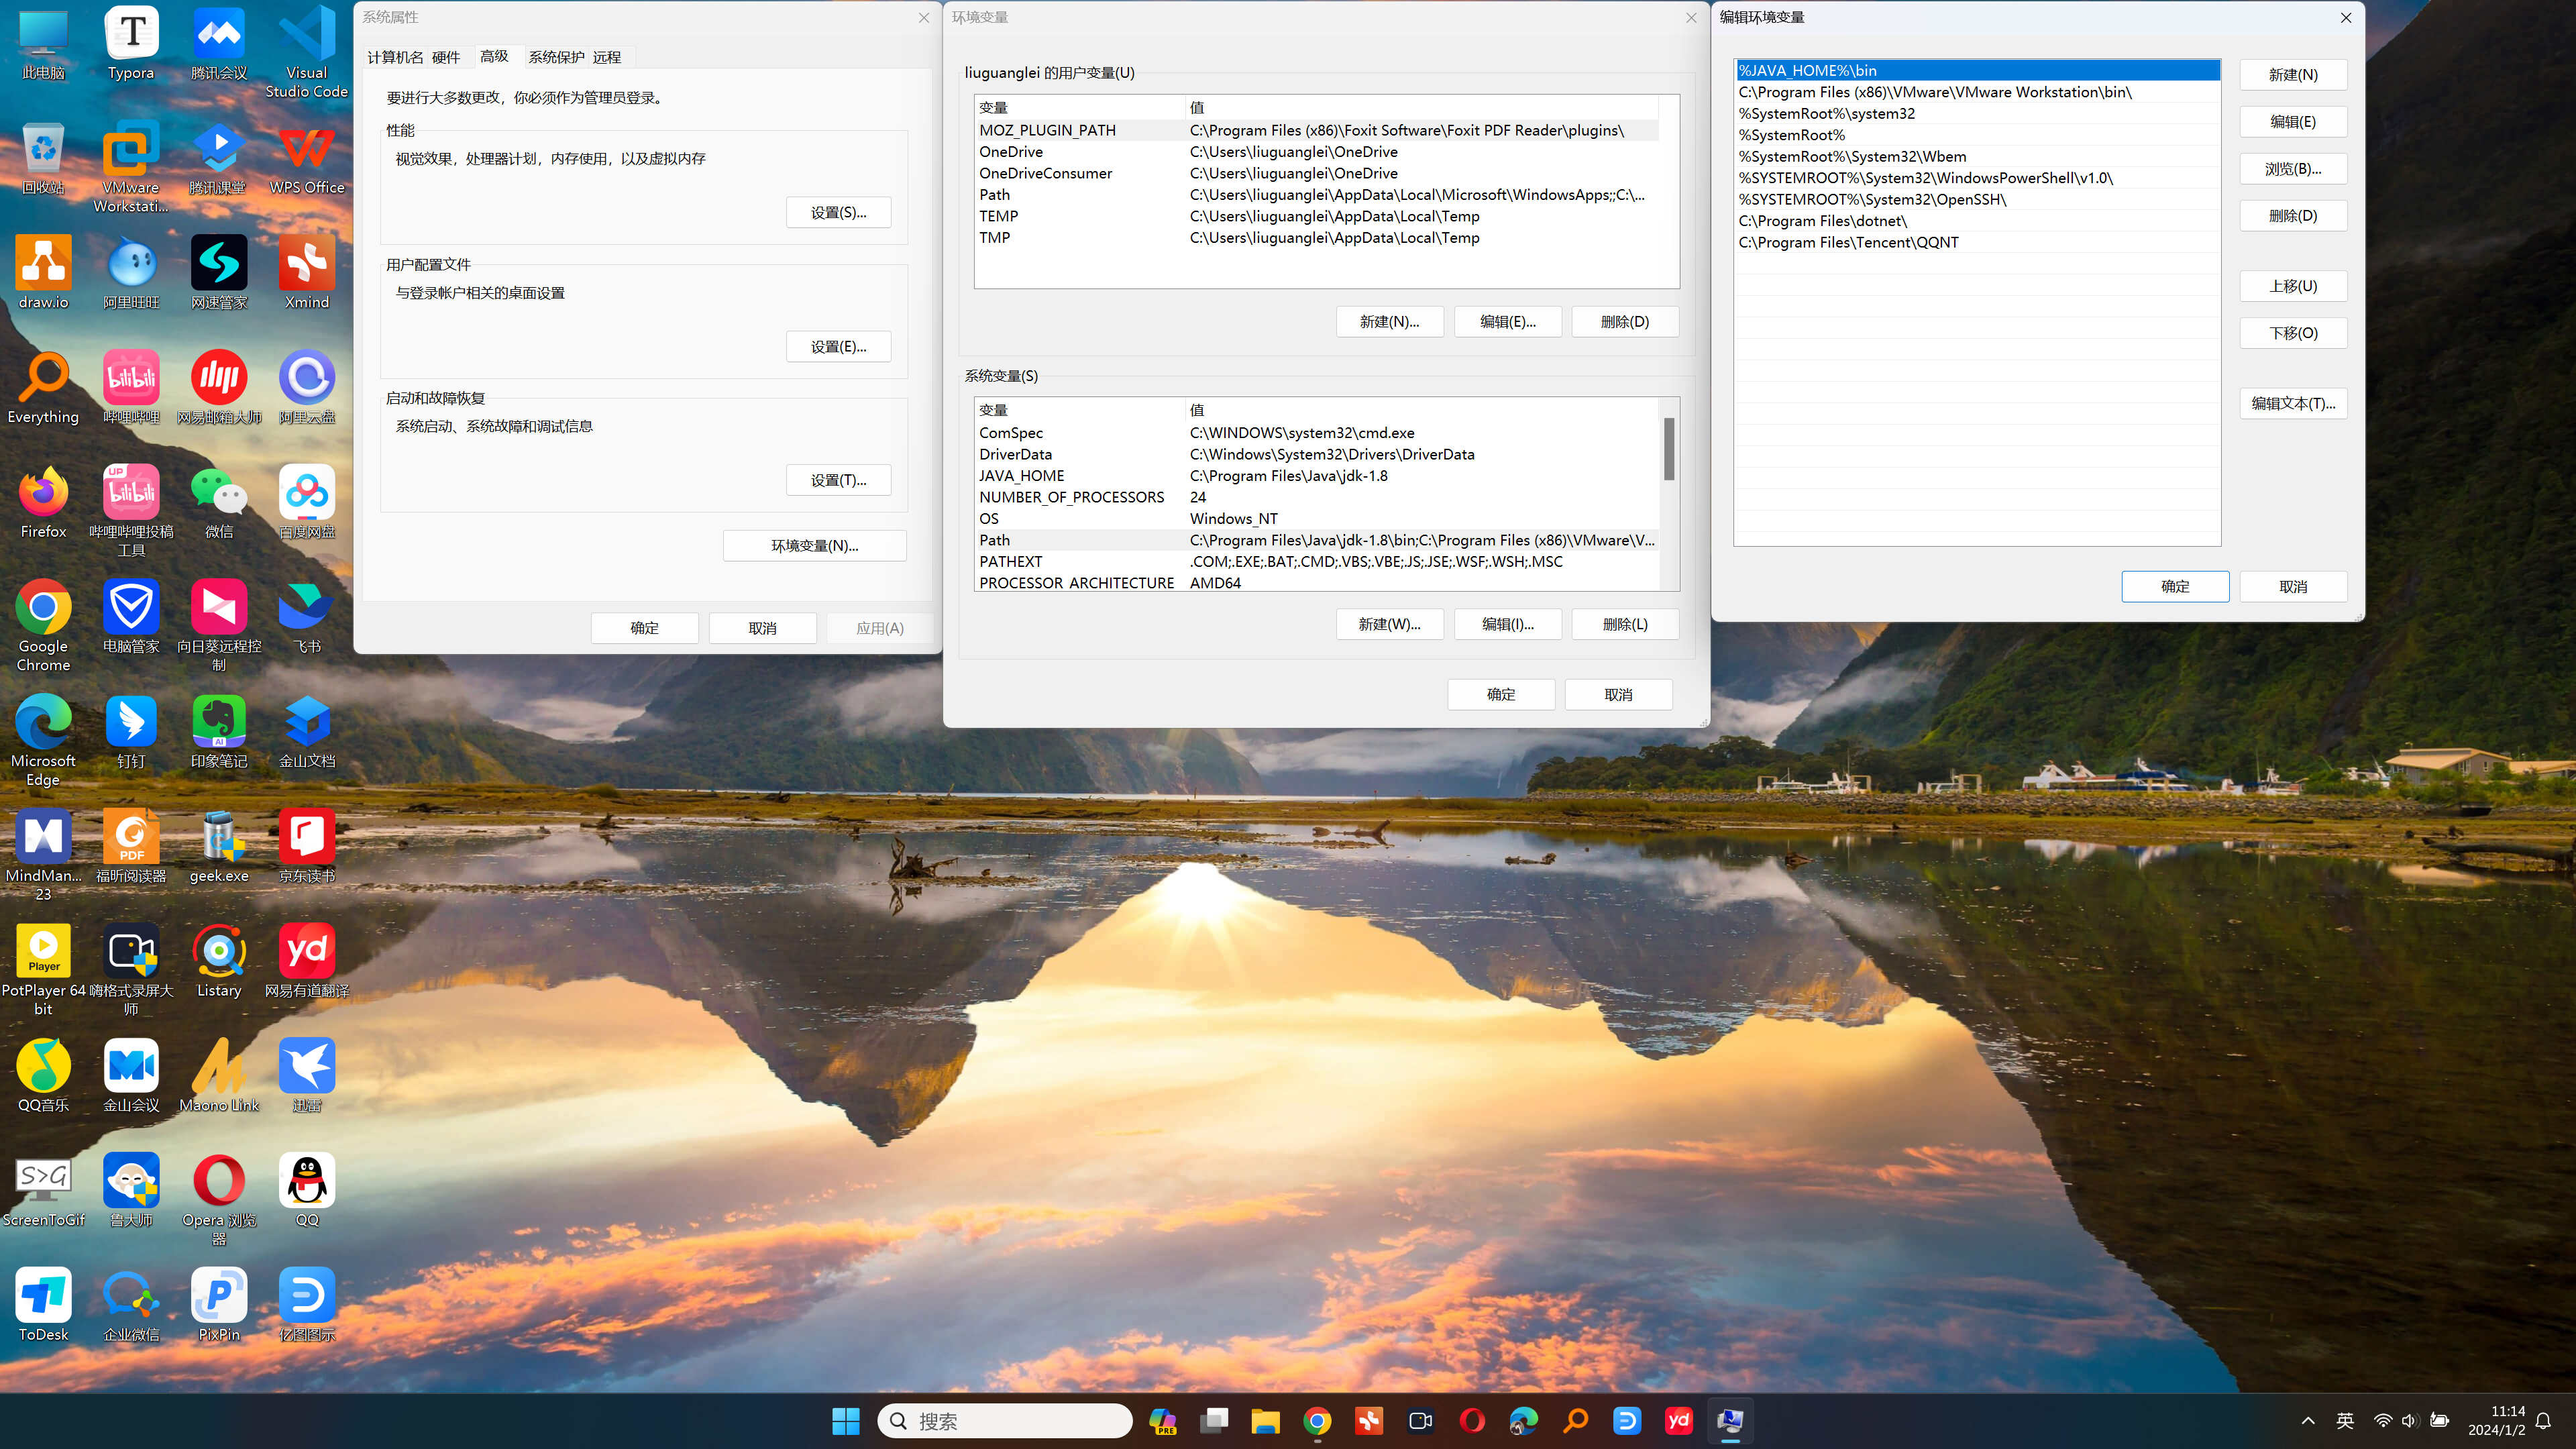Click 高级 tab in System Properties
The image size is (2576, 1449).
click(494, 55)
